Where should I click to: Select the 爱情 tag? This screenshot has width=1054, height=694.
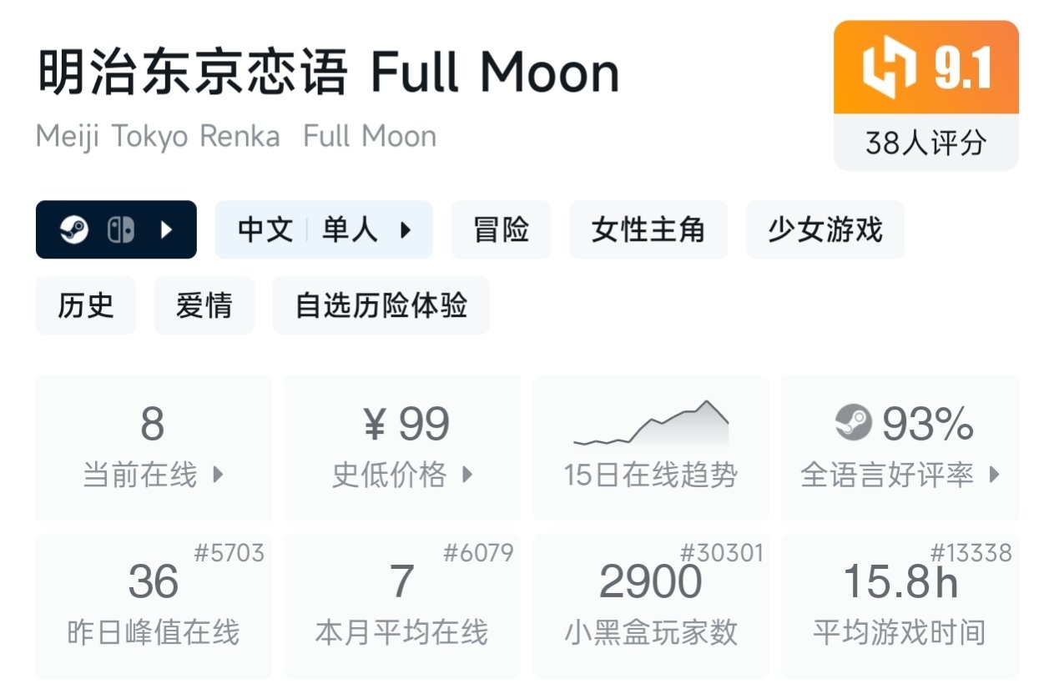[204, 306]
